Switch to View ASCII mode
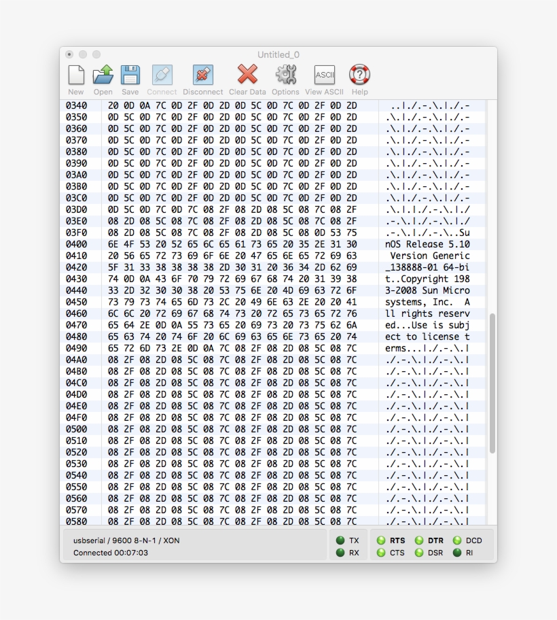The height and width of the screenshot is (620, 557). pos(324,75)
